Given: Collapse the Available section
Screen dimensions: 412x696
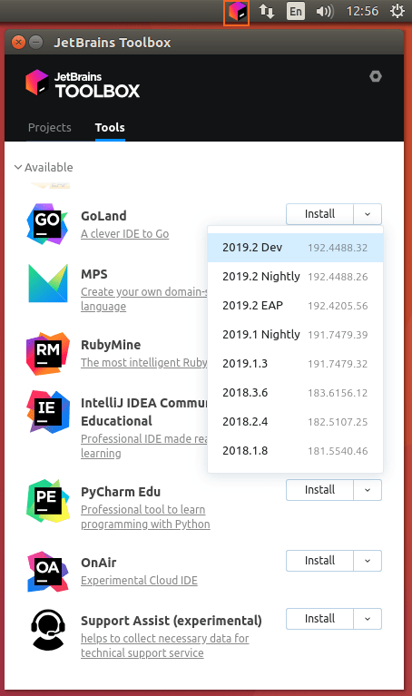Looking at the screenshot, I should [44, 167].
